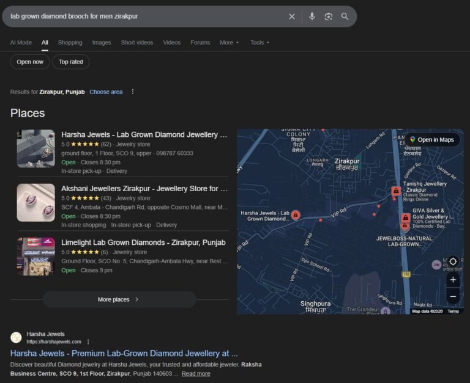Open the Akshani Jewellers earrings thumbnail
The height and width of the screenshot is (383, 470).
point(36,203)
